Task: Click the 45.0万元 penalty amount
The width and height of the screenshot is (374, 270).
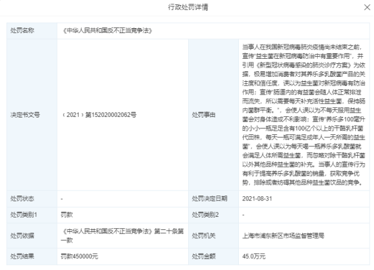Action: (x=254, y=256)
